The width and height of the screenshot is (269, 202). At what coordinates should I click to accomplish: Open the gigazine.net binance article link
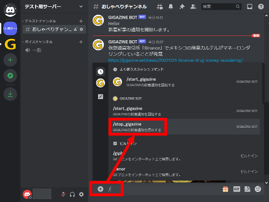point(175,60)
